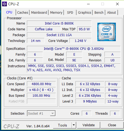
Task: Click the Ext. Family value field
Action: [x=35, y=60]
